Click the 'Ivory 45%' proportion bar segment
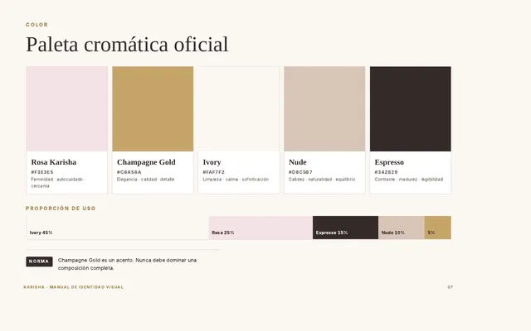This screenshot has width=531, height=331. [118, 228]
